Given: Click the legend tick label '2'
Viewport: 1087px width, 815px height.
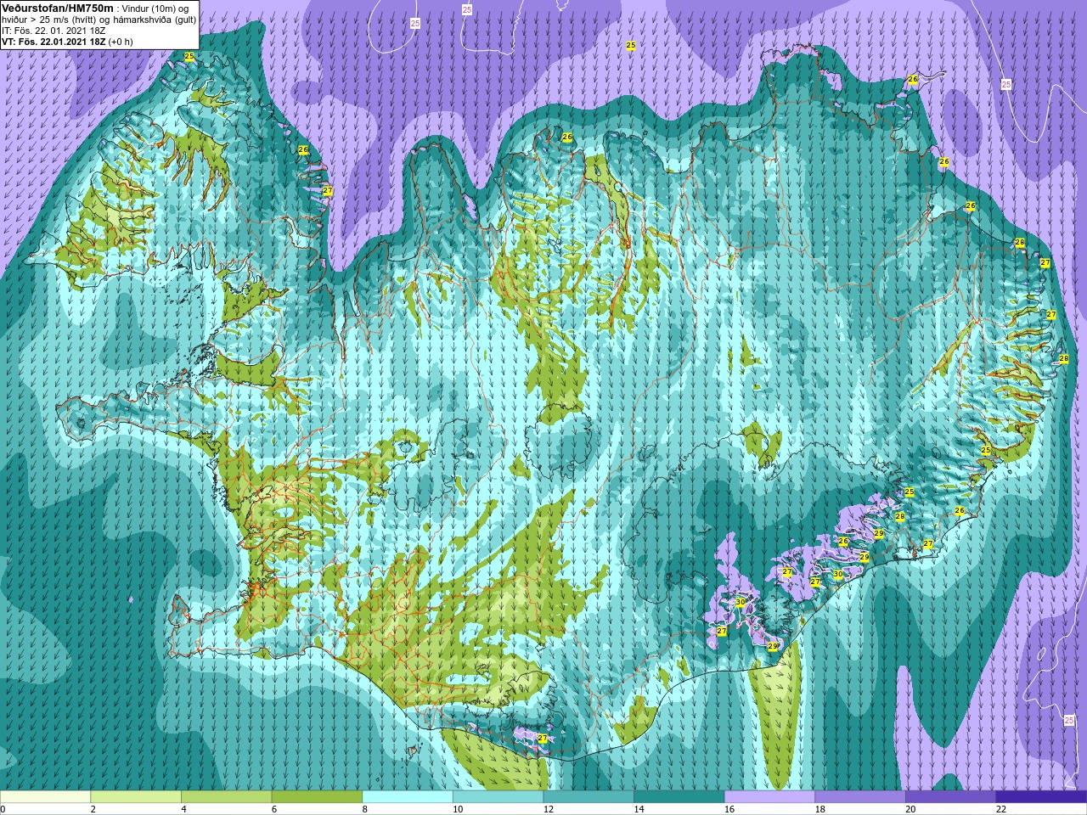Looking at the screenshot, I should coord(93,809).
